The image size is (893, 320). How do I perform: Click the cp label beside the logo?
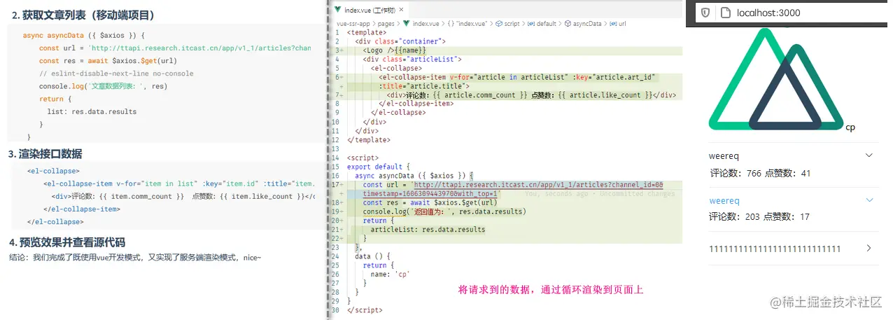[850, 127]
